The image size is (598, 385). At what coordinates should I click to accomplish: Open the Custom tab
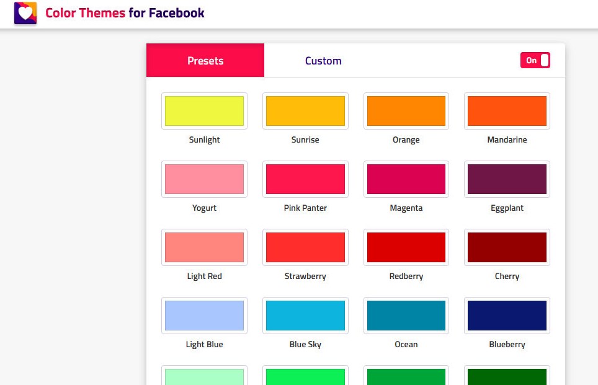323,60
